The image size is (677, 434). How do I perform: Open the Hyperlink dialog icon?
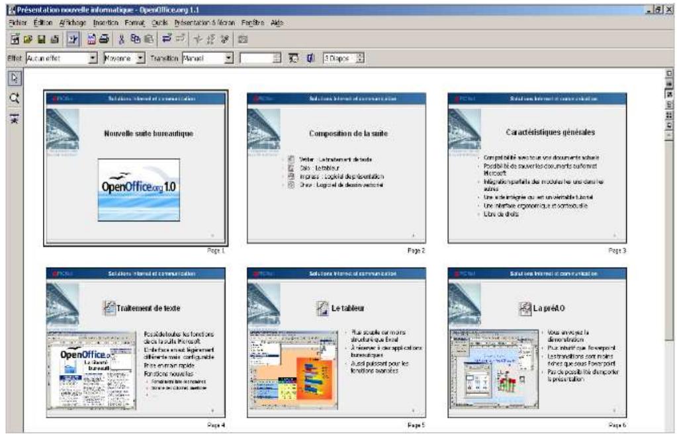pos(224,39)
